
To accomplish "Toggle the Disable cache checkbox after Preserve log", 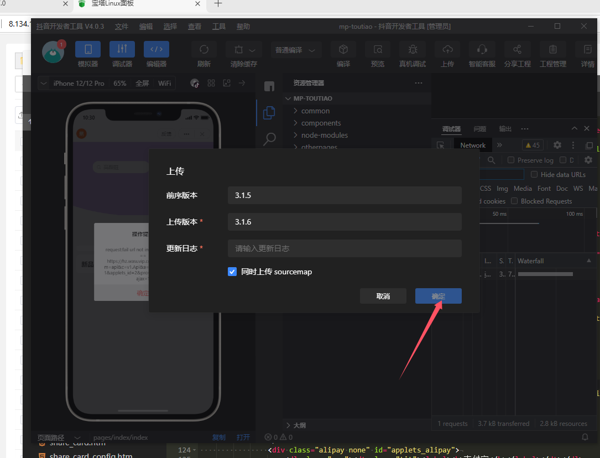I will 563,160.
